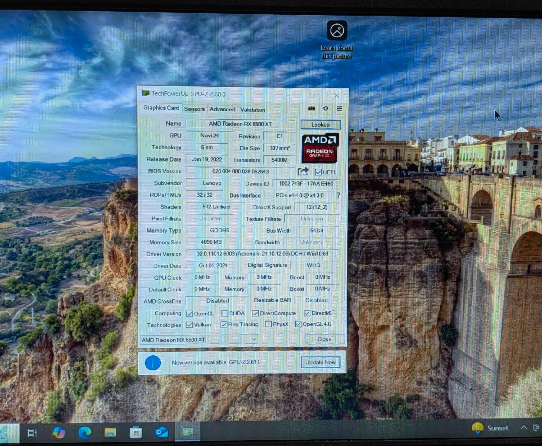Open File Explorer from the taskbar

110,433
